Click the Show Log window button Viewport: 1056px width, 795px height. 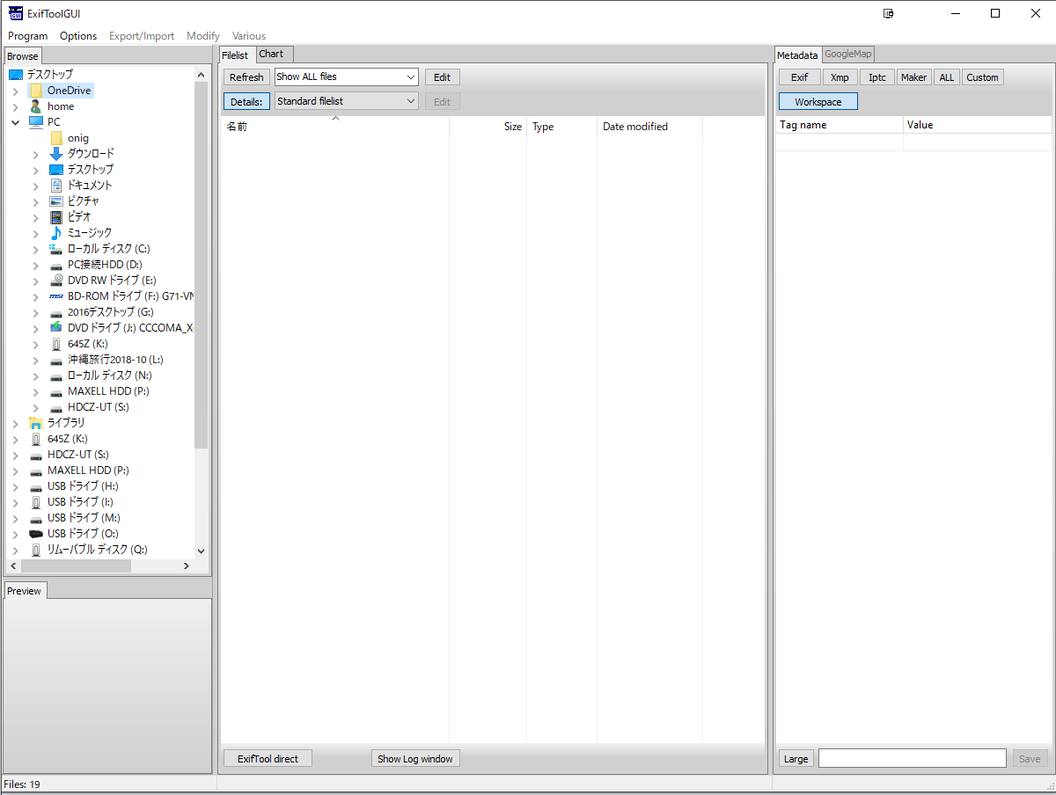click(x=414, y=759)
